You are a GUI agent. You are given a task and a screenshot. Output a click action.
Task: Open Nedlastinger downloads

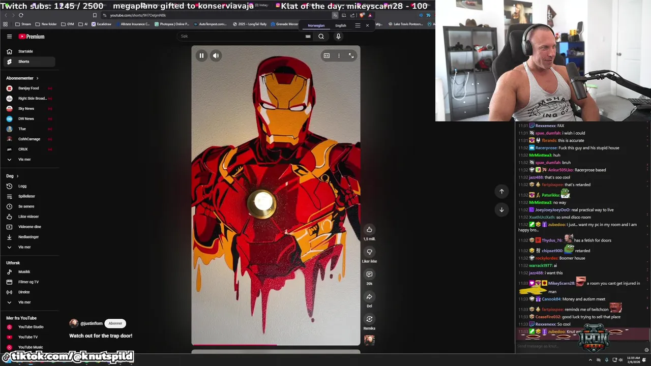click(28, 237)
